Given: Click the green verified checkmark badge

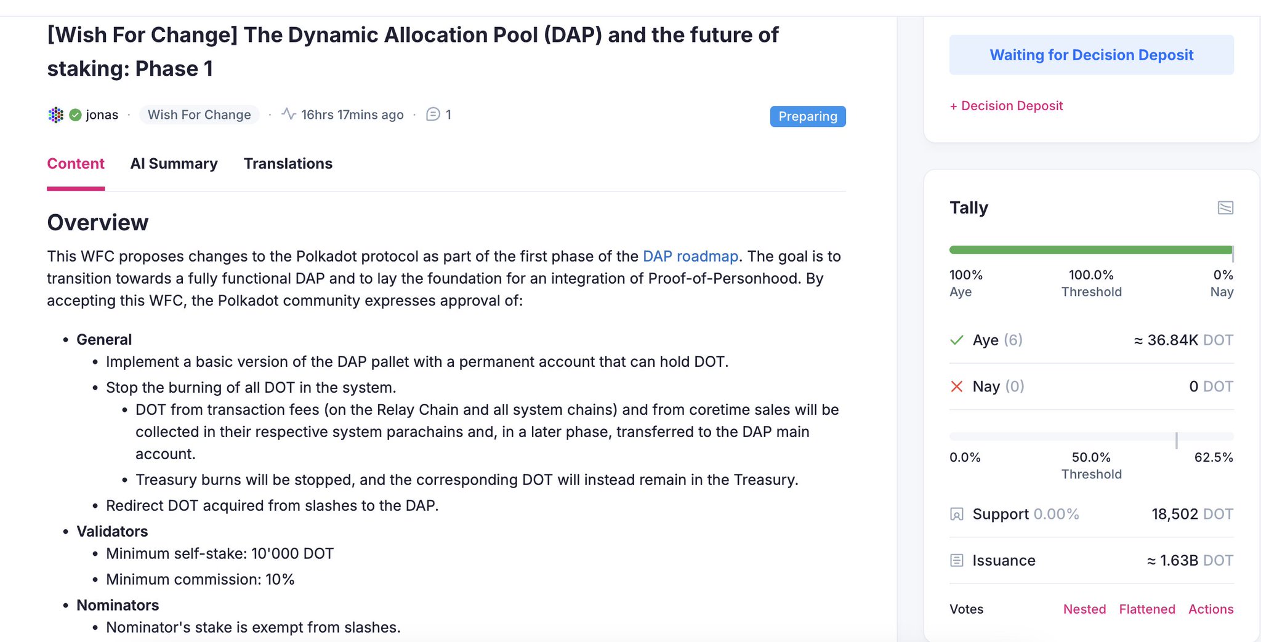Looking at the screenshot, I should click(75, 115).
